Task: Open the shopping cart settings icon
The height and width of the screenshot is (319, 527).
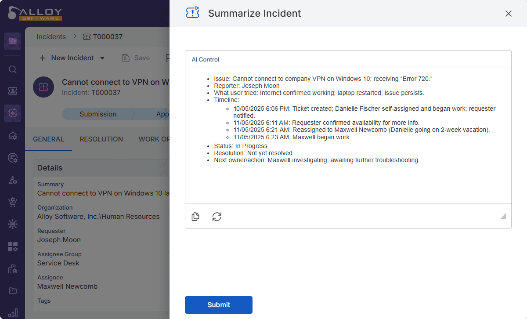Action: (x=13, y=202)
